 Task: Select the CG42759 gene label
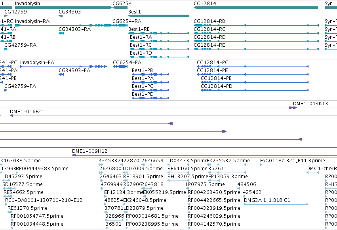(x=16, y=11)
